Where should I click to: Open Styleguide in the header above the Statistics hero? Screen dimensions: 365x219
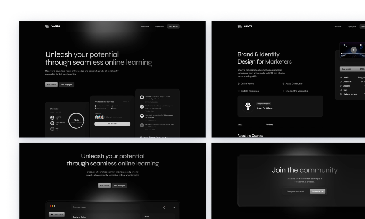[x=159, y=26]
